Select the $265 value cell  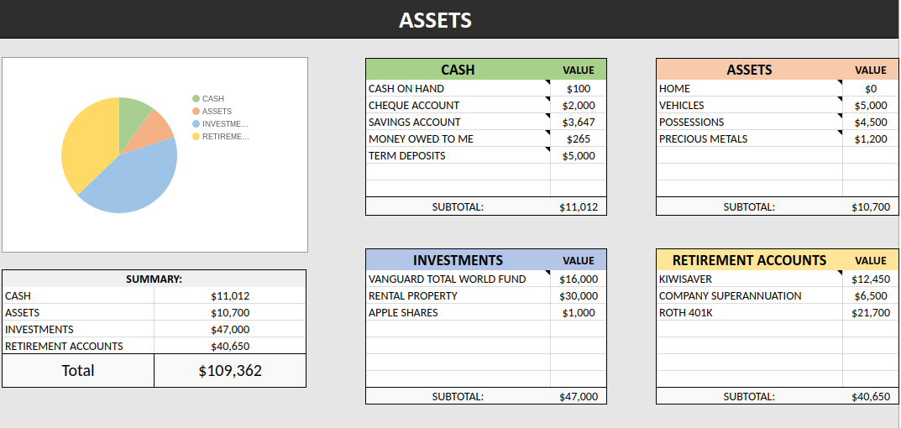tap(579, 138)
